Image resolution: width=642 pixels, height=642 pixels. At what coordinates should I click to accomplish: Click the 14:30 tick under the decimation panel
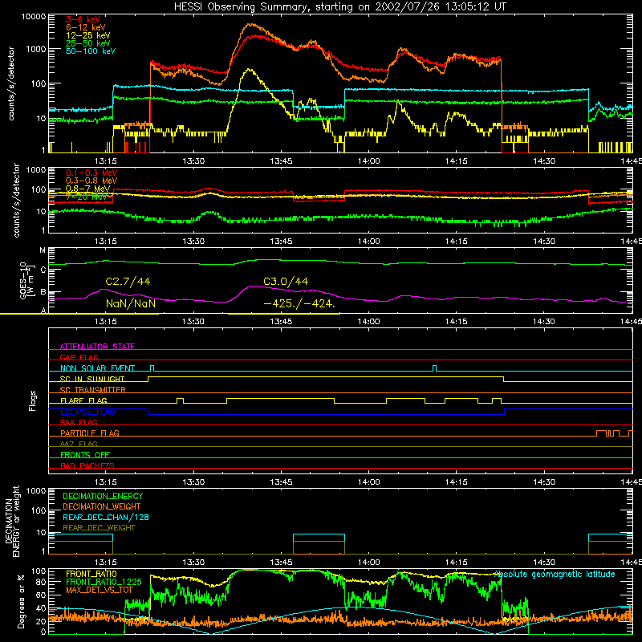(544, 563)
